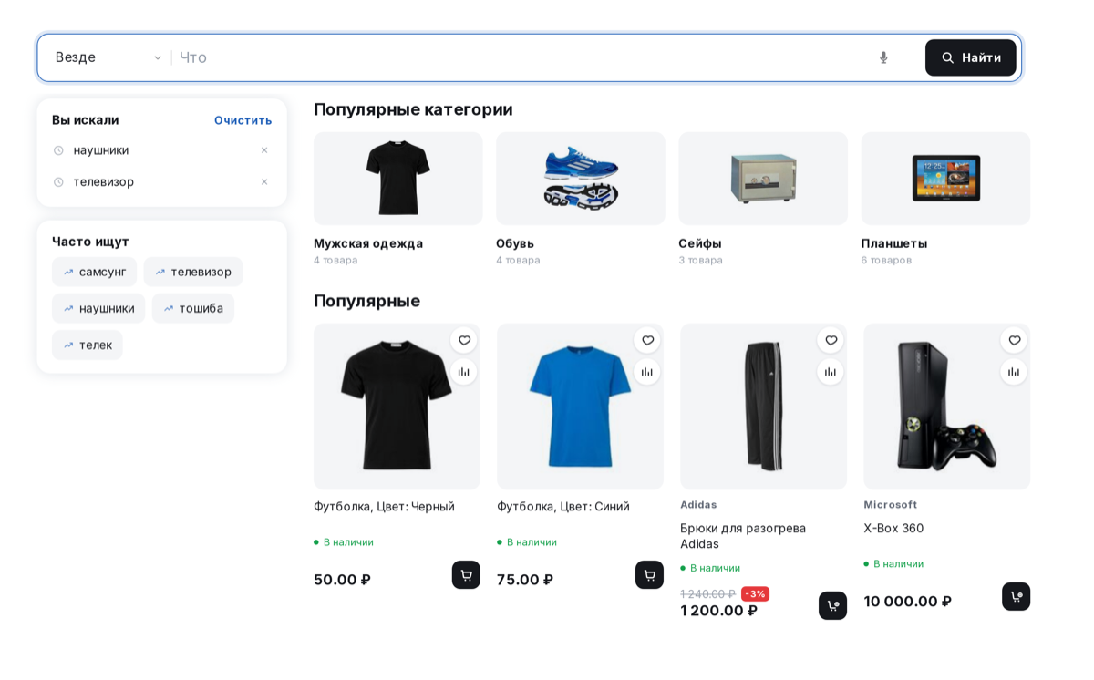
Task: View the Adidas pants product image
Action: [764, 407]
